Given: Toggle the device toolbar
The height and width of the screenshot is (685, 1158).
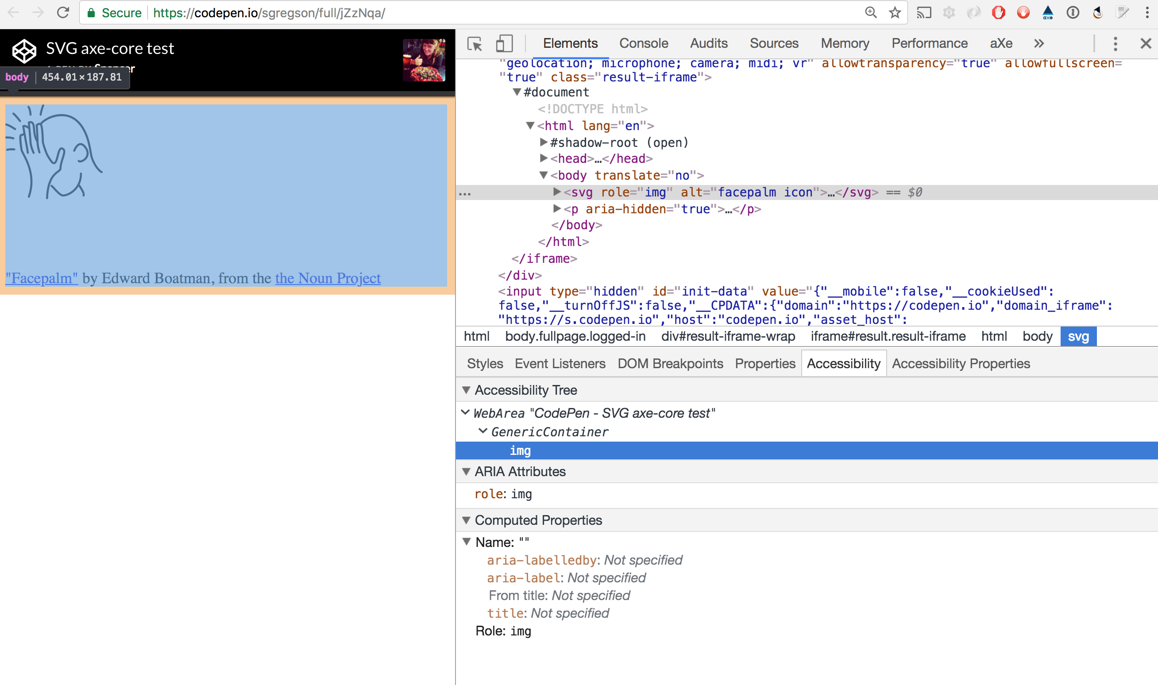Looking at the screenshot, I should tap(504, 44).
